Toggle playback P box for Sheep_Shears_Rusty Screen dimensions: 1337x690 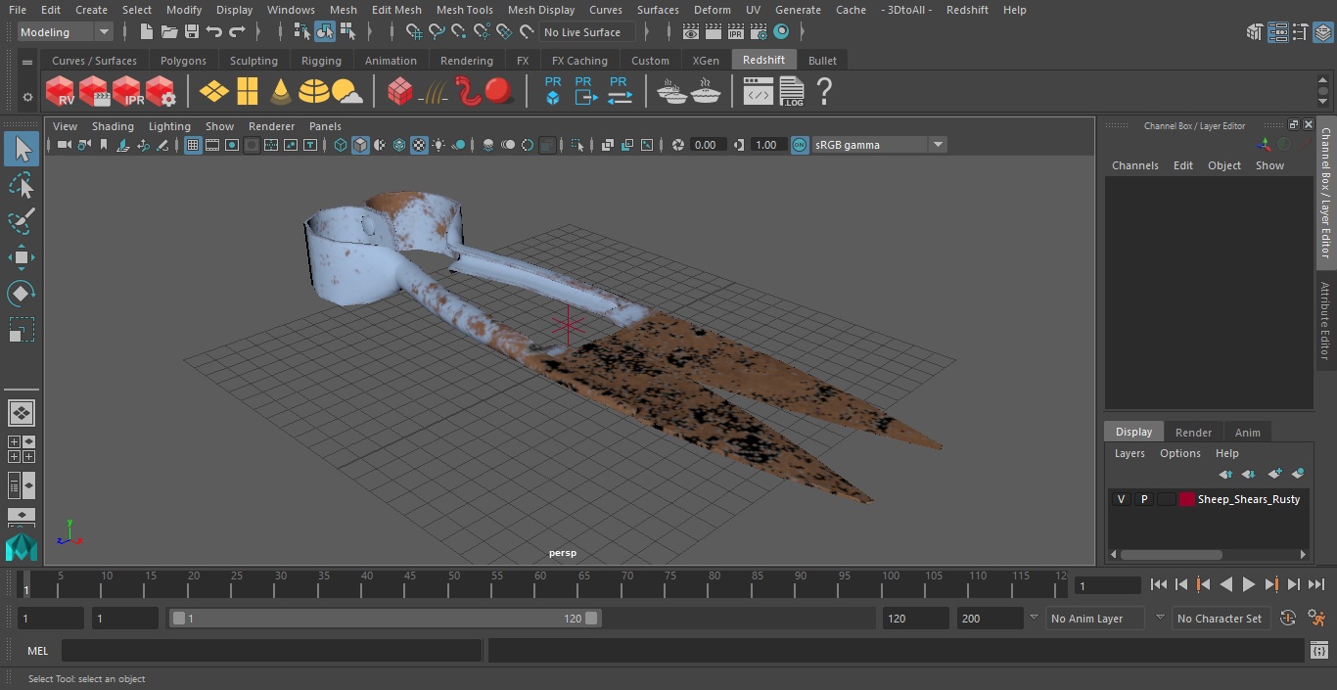1143,499
